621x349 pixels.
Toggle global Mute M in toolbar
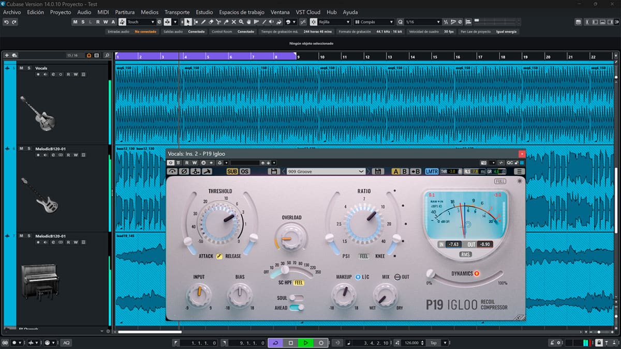coord(75,22)
